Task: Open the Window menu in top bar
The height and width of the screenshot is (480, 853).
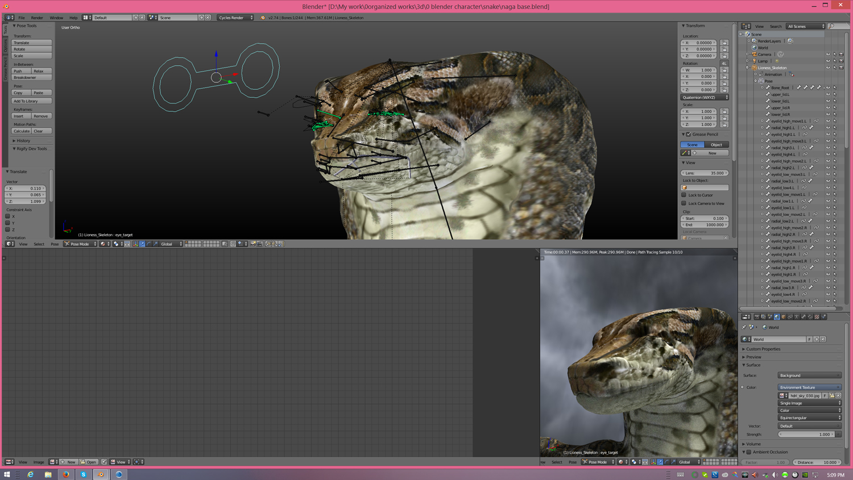Action: click(x=56, y=18)
